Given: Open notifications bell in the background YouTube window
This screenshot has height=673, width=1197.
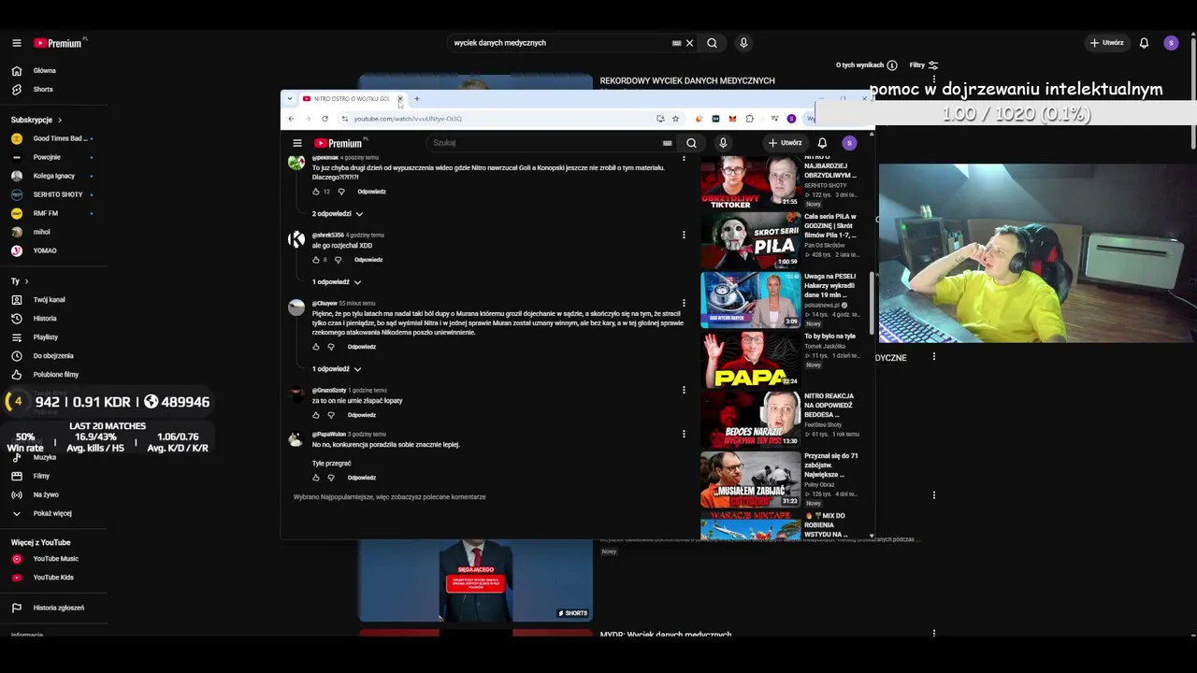Looking at the screenshot, I should click(1144, 43).
